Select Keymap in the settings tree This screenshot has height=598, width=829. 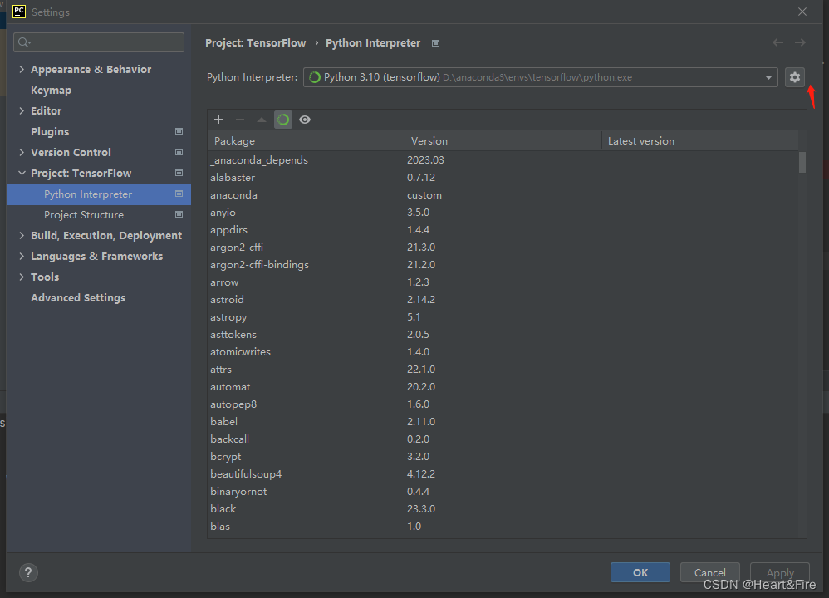coord(51,91)
